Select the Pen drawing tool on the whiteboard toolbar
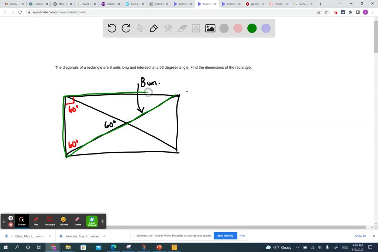The image size is (378, 252). [x=154, y=28]
